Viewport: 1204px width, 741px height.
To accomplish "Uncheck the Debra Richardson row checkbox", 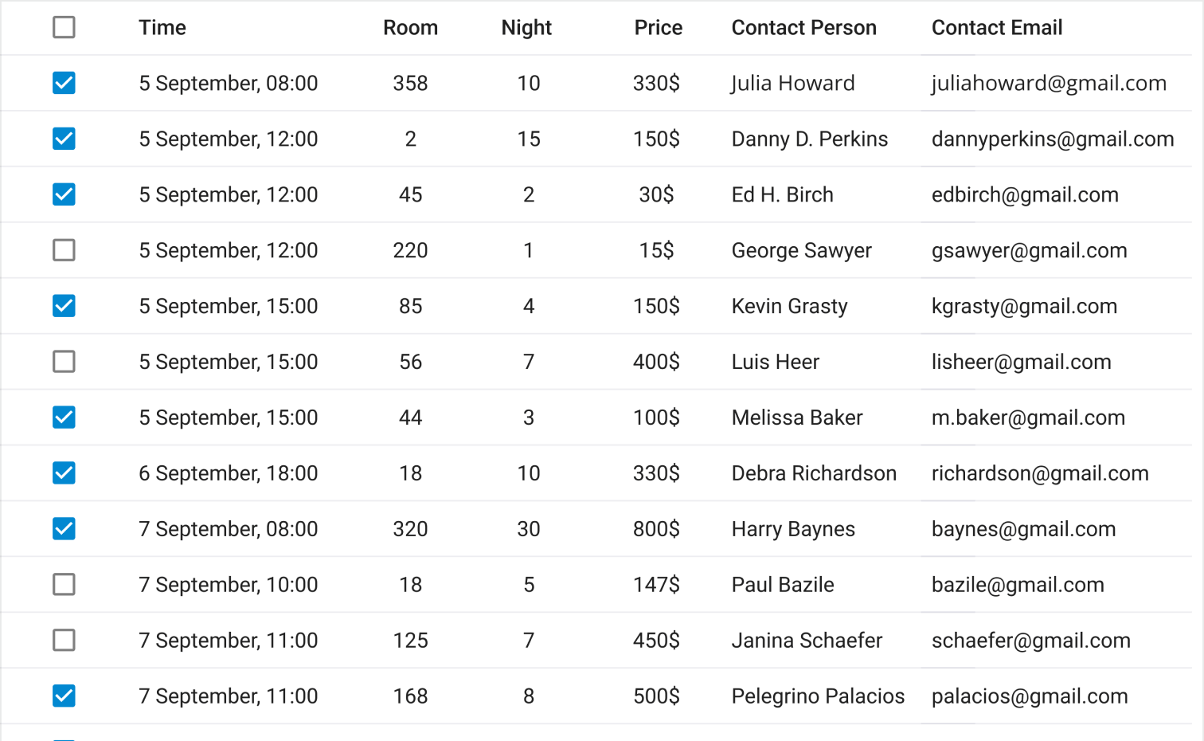I will pyautogui.click(x=64, y=473).
